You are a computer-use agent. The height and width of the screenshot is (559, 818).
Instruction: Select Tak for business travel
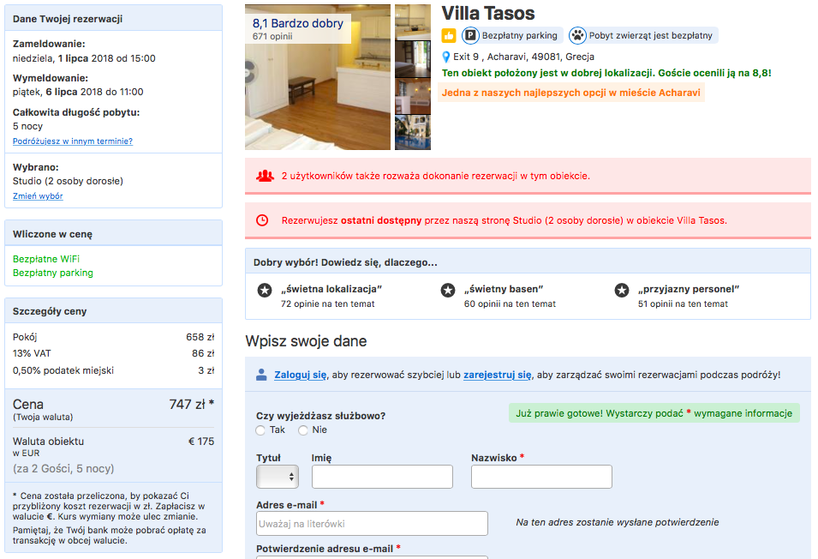[x=260, y=430]
